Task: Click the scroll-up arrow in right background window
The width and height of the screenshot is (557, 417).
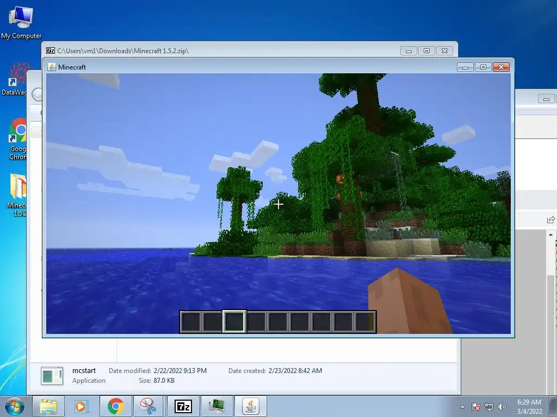Action: point(550,235)
